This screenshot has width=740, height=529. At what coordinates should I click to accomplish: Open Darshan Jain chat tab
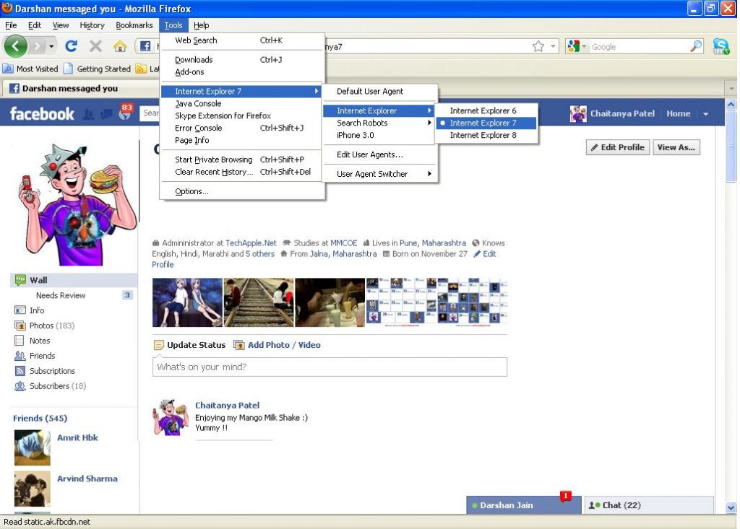(x=523, y=505)
